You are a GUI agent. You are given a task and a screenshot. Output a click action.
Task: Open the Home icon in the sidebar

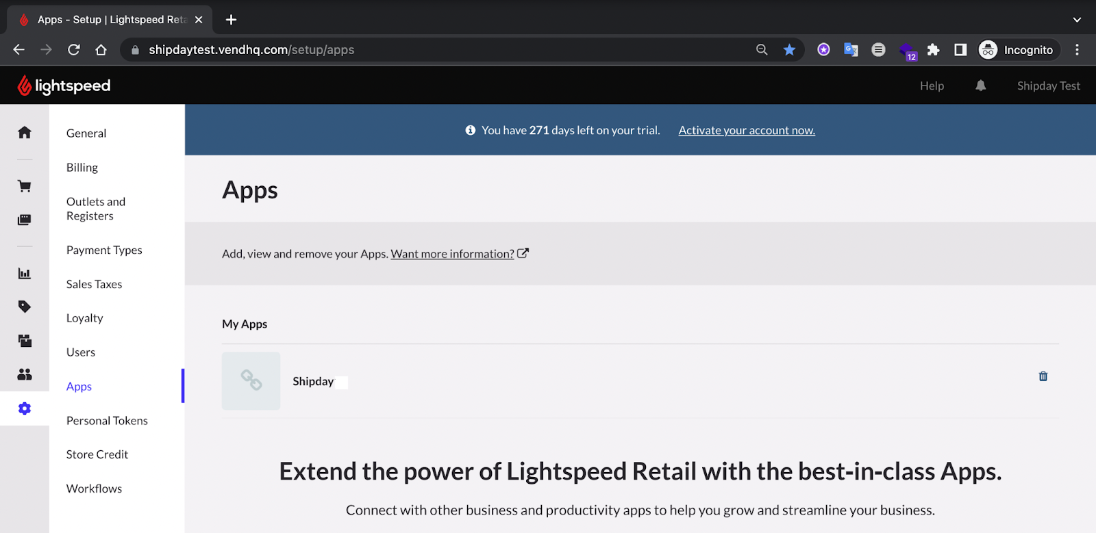(x=25, y=132)
